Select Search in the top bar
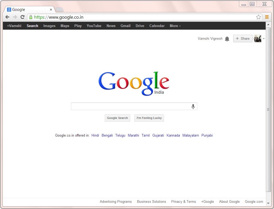Viewport: 274px width, 209px height. [32, 26]
